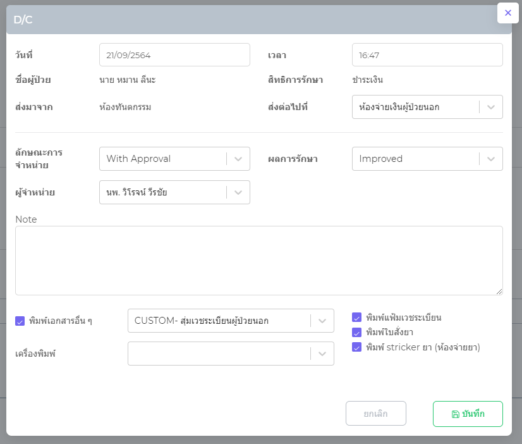Click the วันที่ date input field

pyautogui.click(x=174, y=55)
